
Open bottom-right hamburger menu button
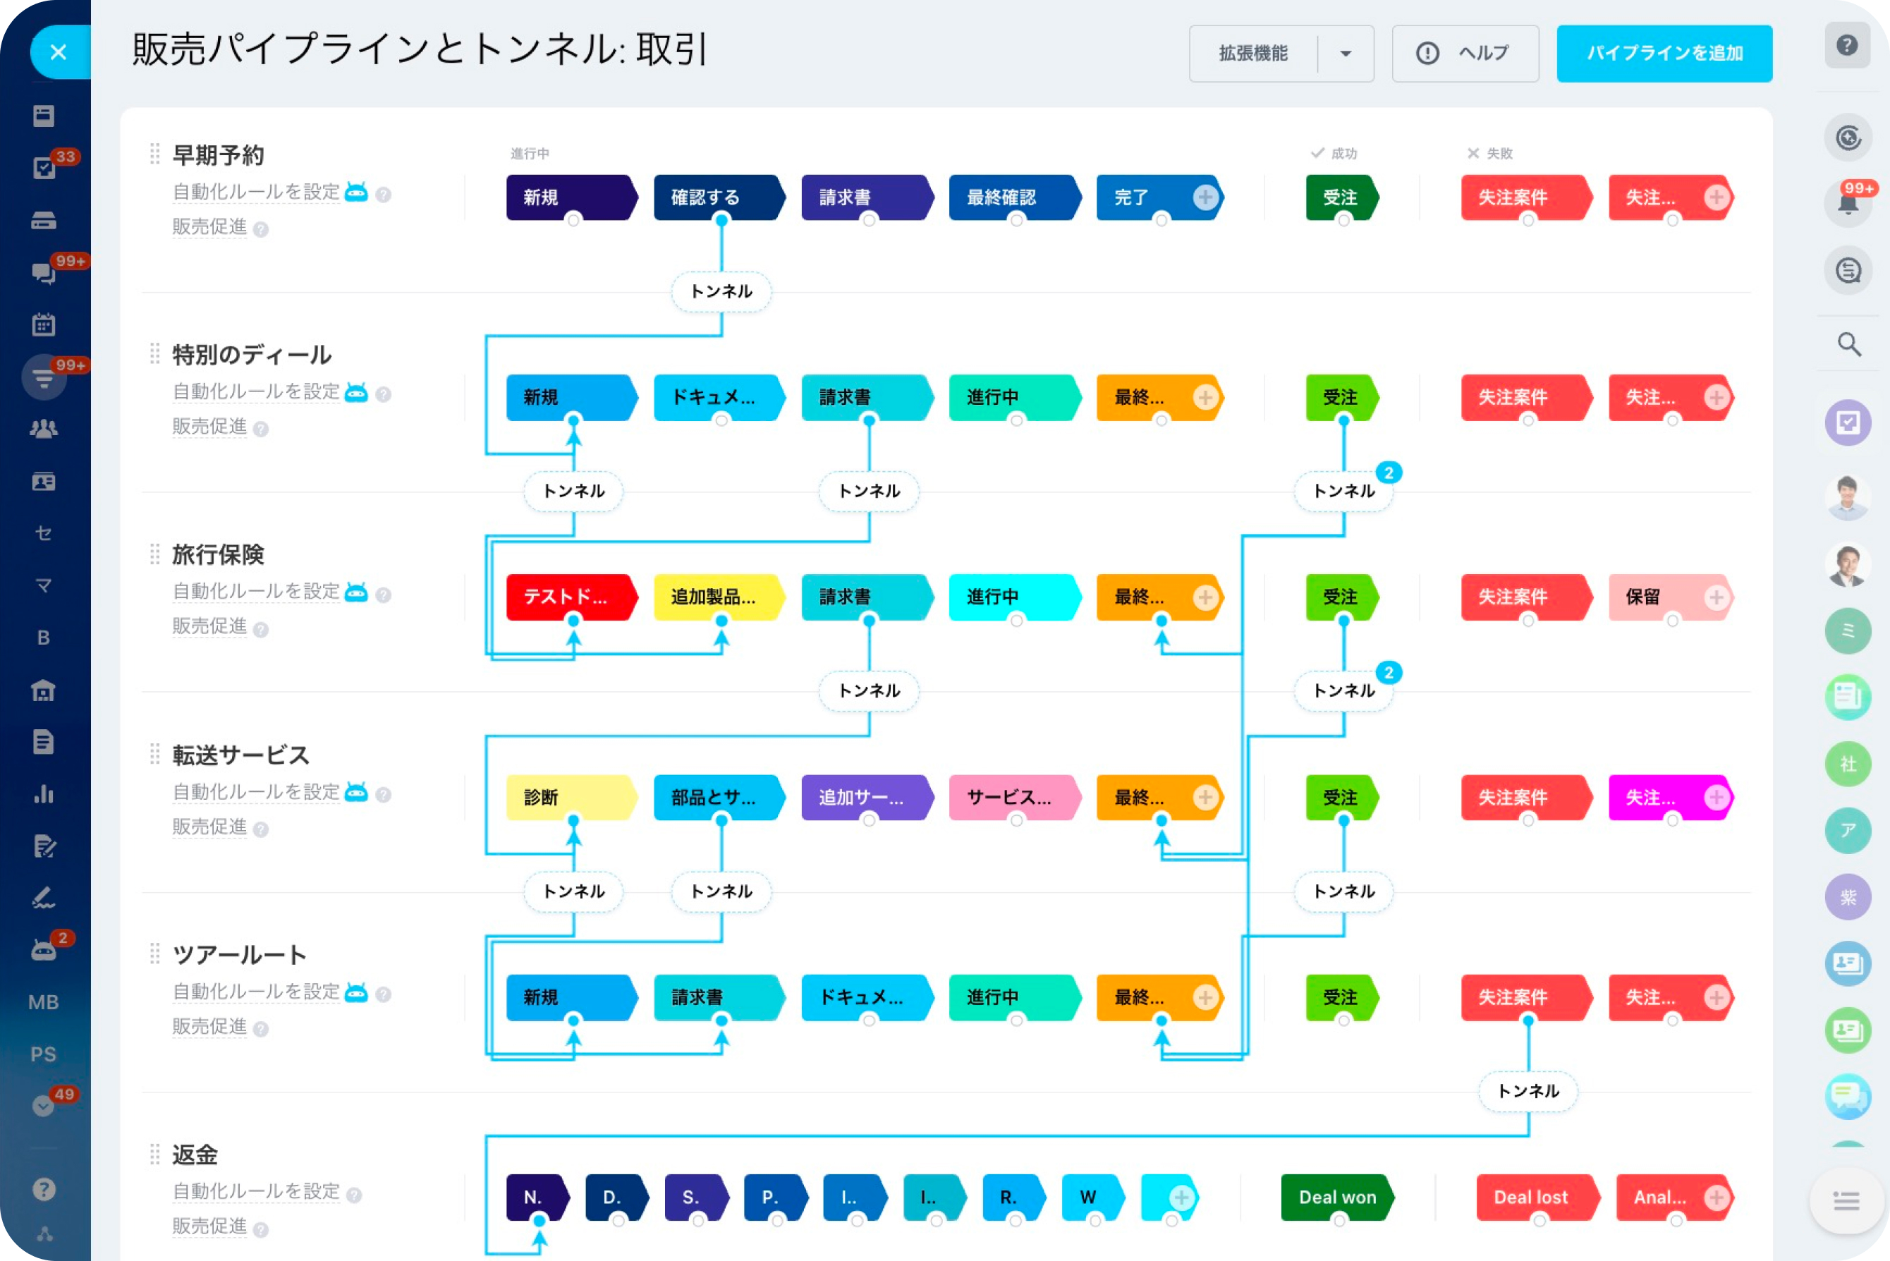(1846, 1200)
